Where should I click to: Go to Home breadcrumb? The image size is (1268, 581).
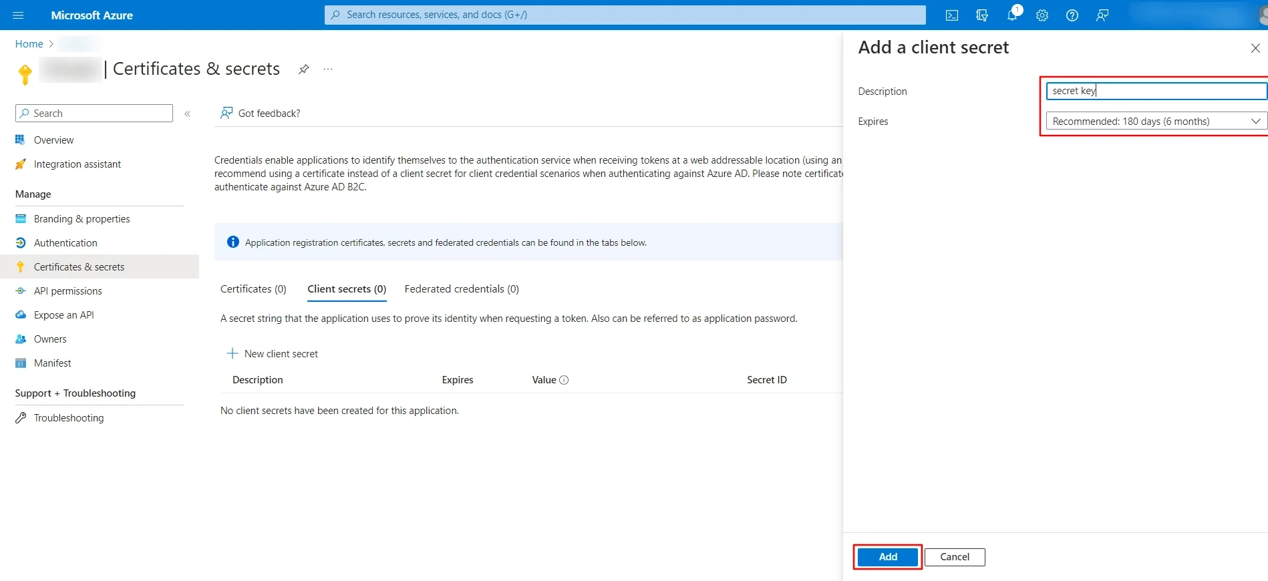tap(29, 44)
